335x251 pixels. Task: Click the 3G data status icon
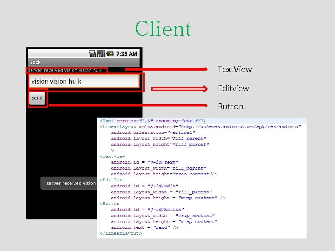[x=92, y=53]
